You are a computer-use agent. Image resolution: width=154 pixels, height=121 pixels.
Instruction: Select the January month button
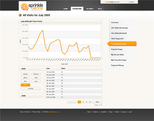25,74
